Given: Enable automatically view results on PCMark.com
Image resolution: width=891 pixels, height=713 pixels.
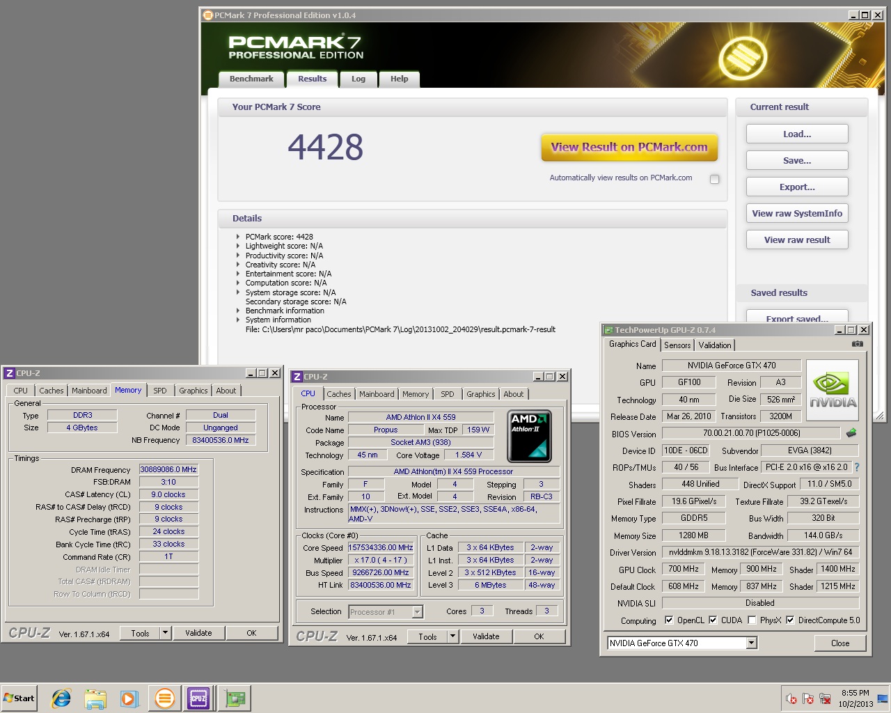Looking at the screenshot, I should (714, 179).
